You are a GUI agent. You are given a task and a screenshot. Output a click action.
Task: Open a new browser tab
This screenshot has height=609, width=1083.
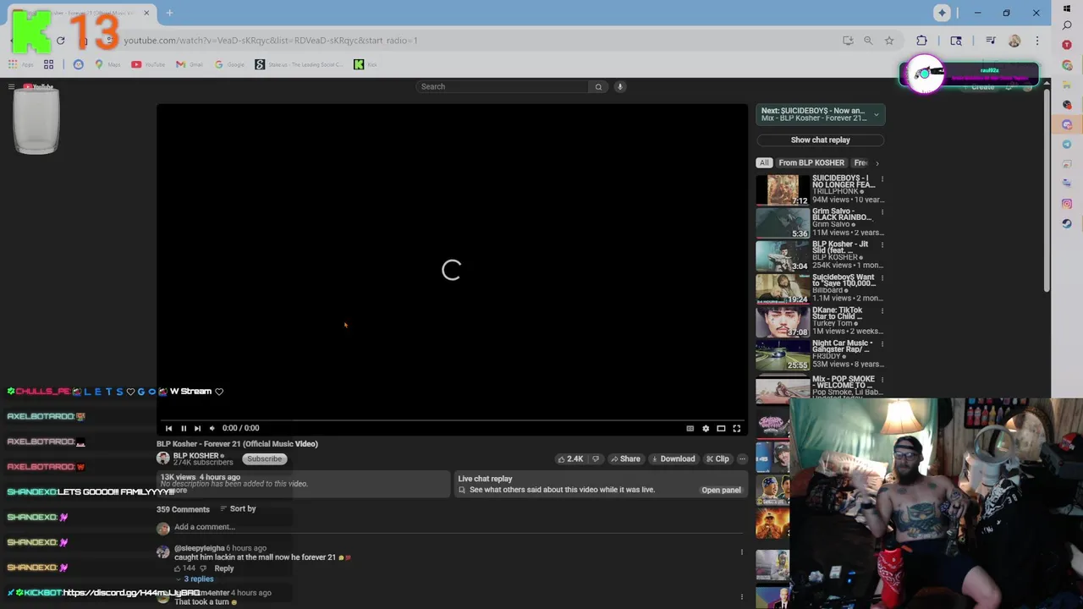(169, 13)
